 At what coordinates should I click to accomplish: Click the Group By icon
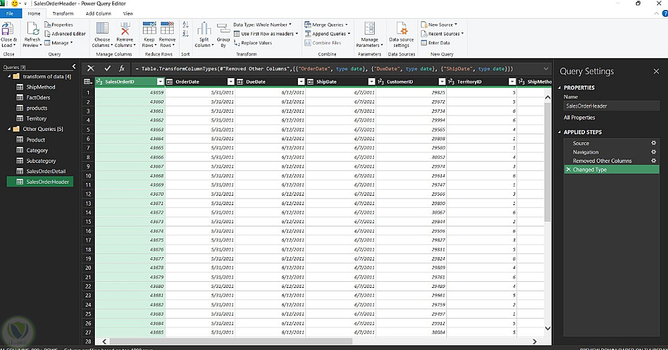click(x=223, y=29)
